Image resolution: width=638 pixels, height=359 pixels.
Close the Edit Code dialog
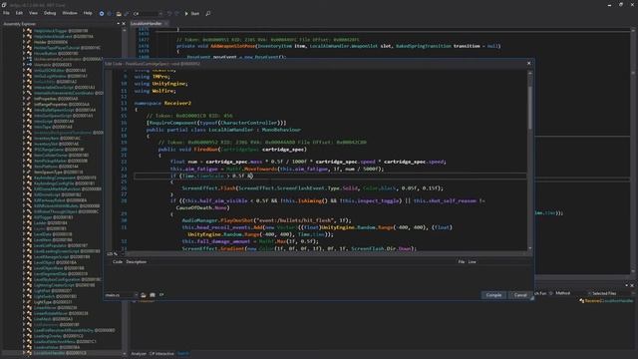click(528, 63)
